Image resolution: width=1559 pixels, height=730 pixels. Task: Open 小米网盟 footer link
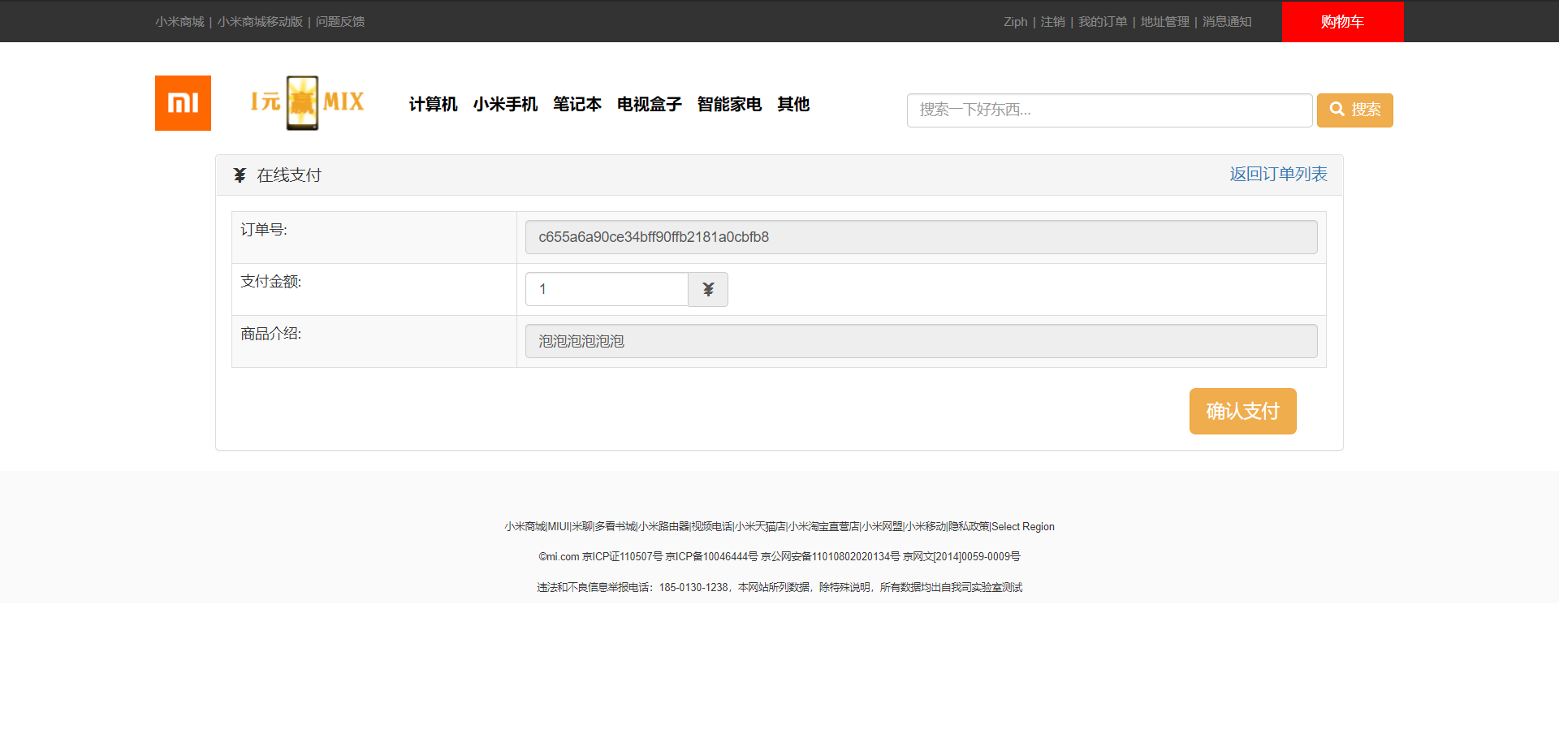883,527
